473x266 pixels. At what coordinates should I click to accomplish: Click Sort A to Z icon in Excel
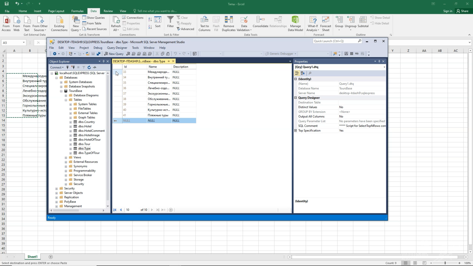[150, 19]
